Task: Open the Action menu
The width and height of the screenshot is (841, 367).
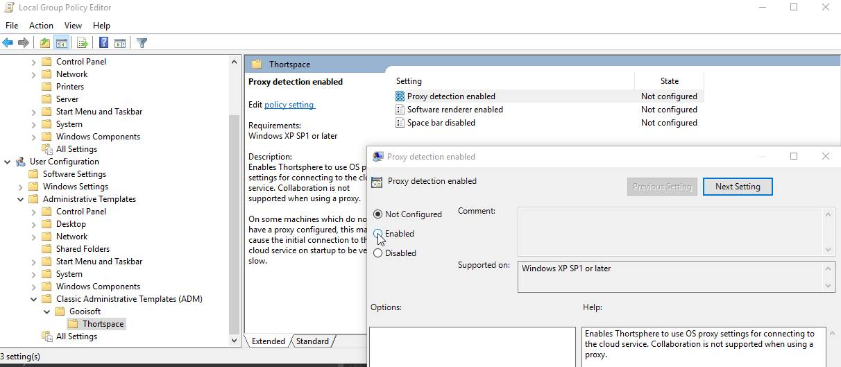Action: pos(41,26)
